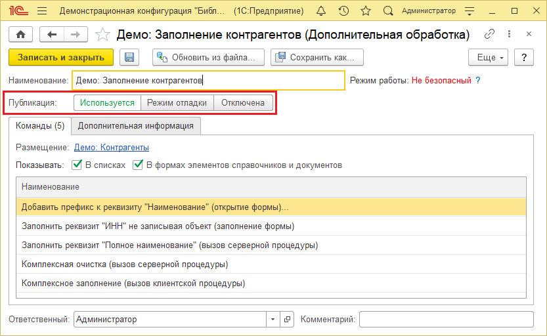This screenshot has height=336, width=547.
Task: Click the "Обновить из файла..." button
Action: coord(208,58)
